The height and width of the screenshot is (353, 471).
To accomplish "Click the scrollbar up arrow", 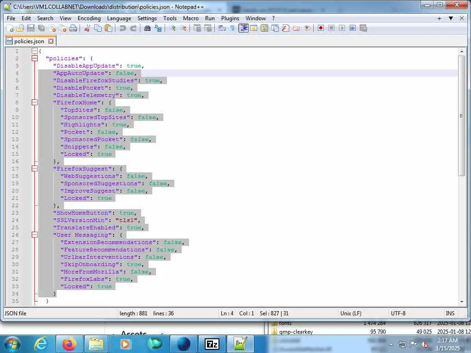I will 462,51.
